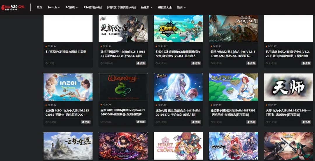Click the 9小时前 timestamp on 机甲战魔 card
This screenshot has width=315, height=161.
tap(271, 63)
